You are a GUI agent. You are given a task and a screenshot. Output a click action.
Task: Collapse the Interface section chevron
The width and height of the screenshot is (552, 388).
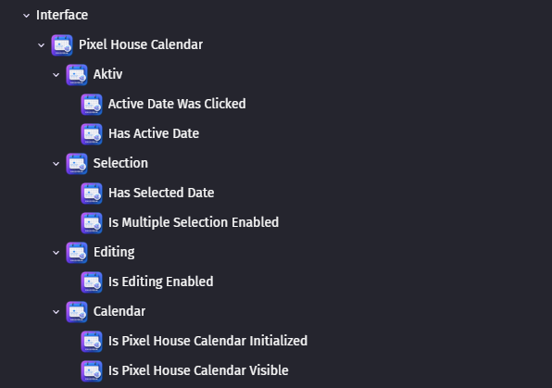pyautogui.click(x=27, y=16)
